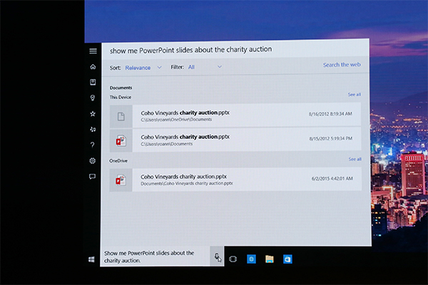
Task: Click See all for OneDrive results
Action: point(354,160)
